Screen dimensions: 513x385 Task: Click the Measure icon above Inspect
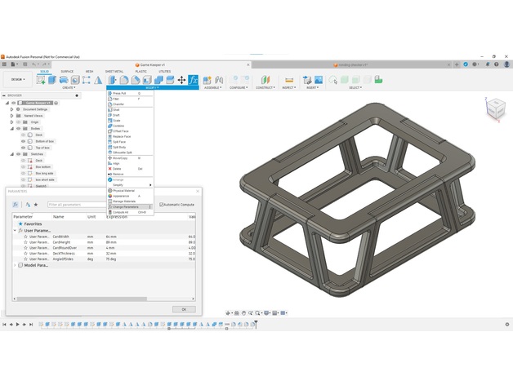pos(289,80)
